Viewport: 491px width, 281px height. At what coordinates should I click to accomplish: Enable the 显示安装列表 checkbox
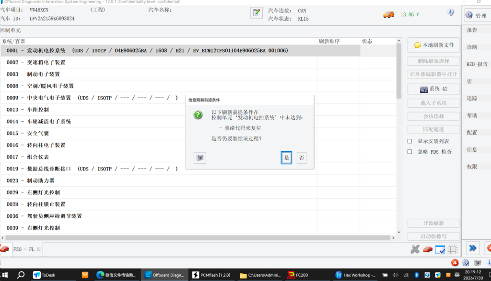click(x=409, y=141)
